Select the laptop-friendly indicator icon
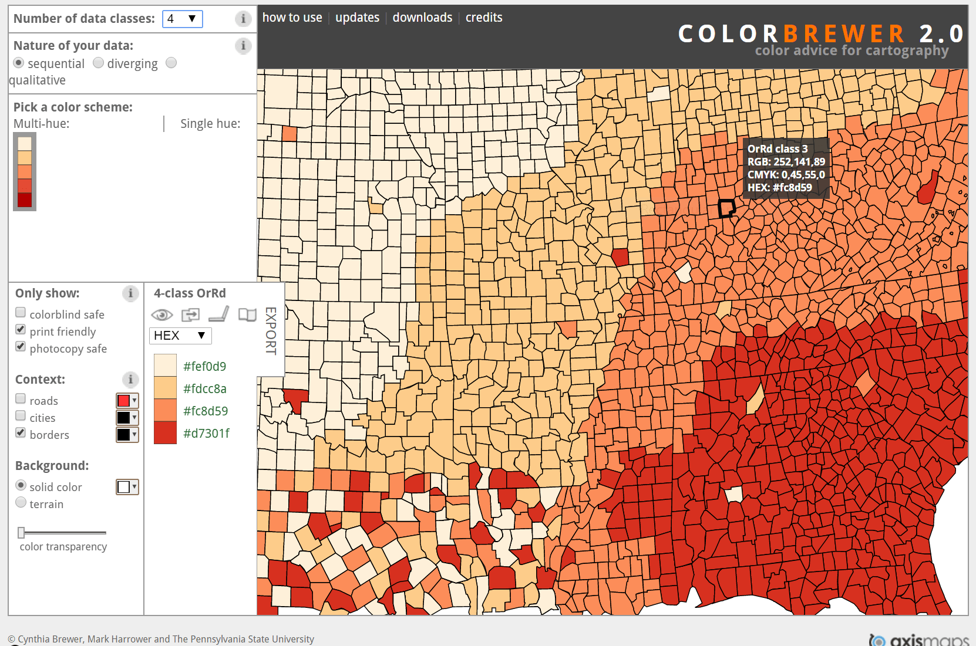Viewport: 976px width, 646px height. pyautogui.click(x=218, y=315)
